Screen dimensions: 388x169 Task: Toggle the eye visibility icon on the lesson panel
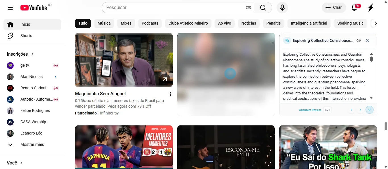359,40
